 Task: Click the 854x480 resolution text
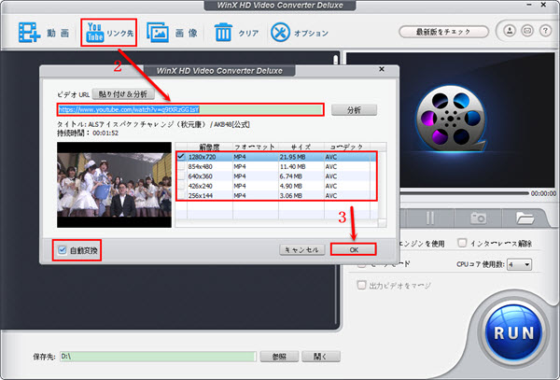pos(201,166)
